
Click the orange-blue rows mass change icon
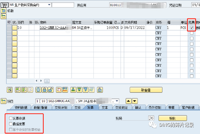pos(65,90)
